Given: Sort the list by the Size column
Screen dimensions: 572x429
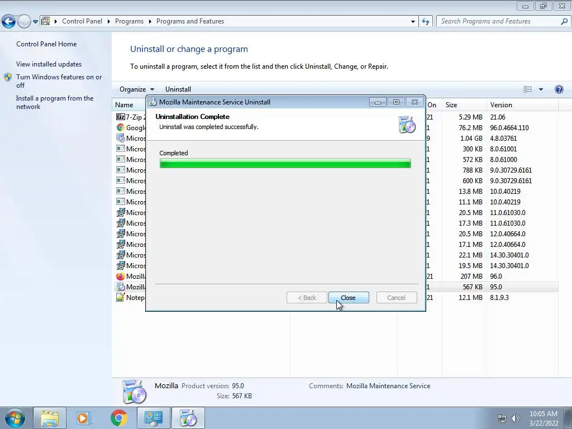Looking at the screenshot, I should coord(464,105).
